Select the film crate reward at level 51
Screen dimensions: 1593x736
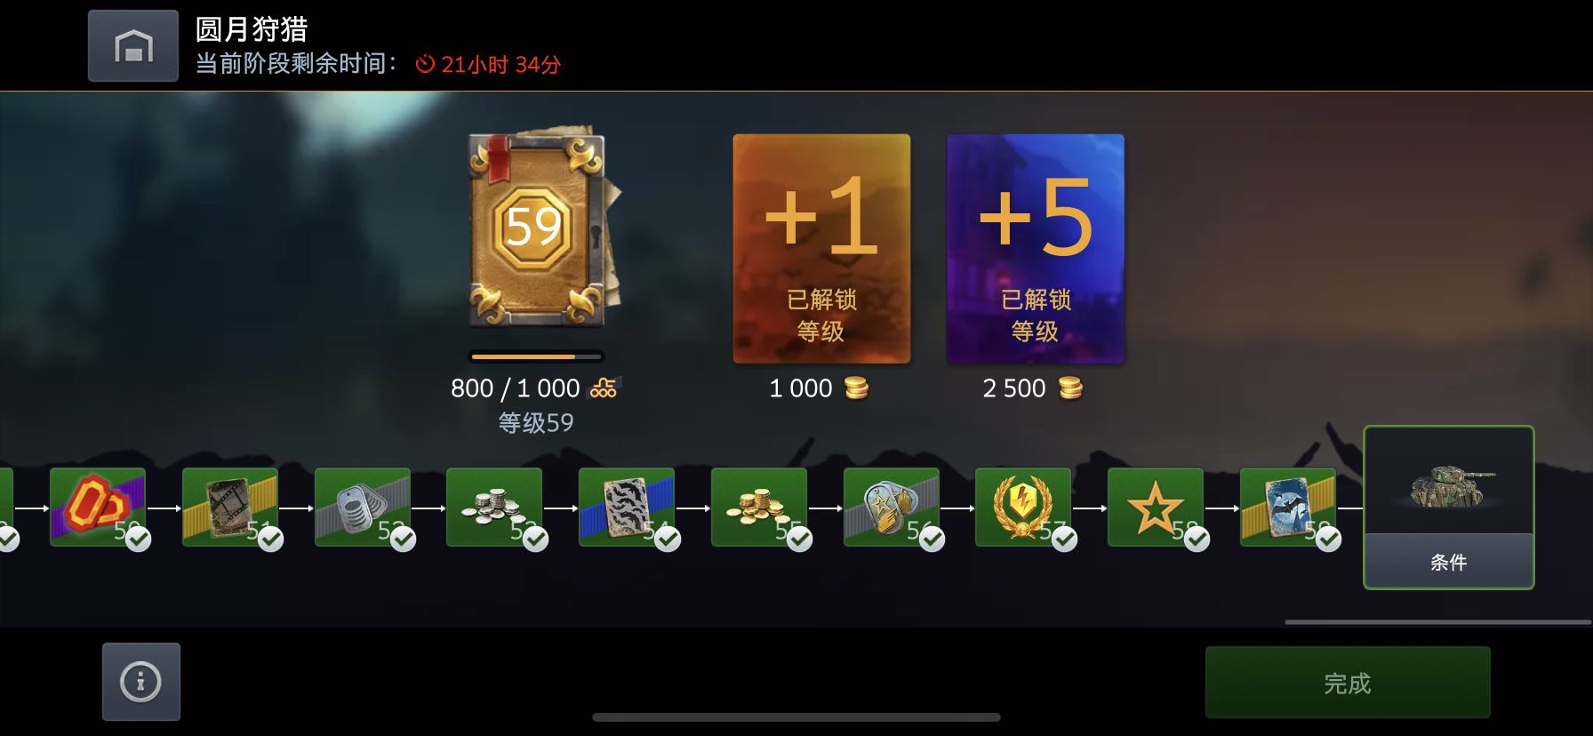[x=230, y=507]
